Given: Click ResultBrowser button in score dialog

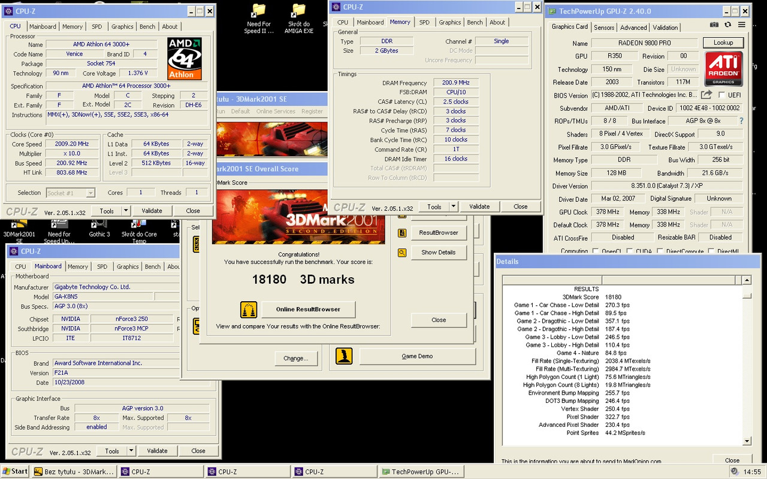Looking at the screenshot, I should pyautogui.click(x=439, y=233).
